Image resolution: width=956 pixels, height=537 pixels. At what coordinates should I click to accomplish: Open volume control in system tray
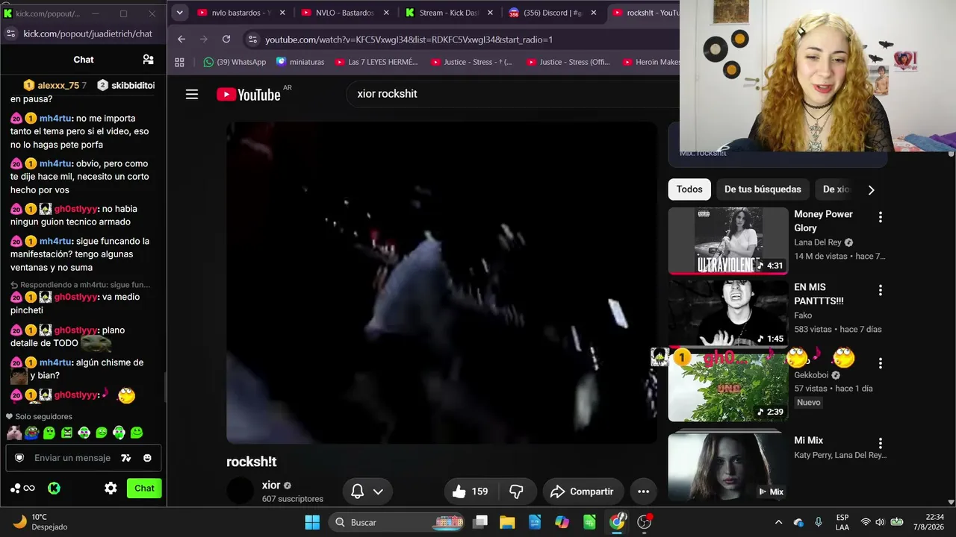880,522
